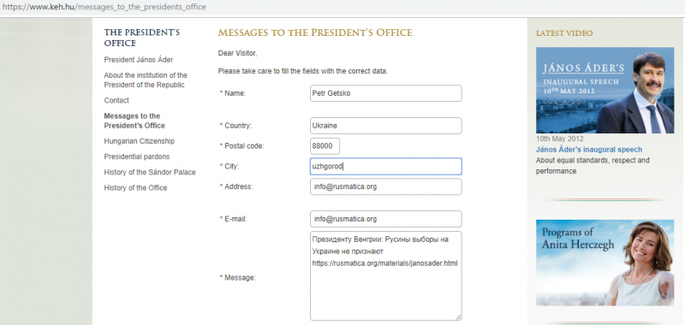Screen dimensions: 685x325
Task: Click the Address input field
Action: pos(386,186)
